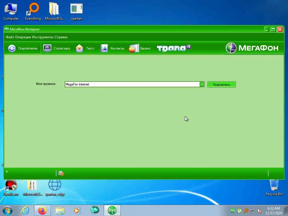The width and height of the screenshot is (288, 216).
Task: Click the network connection tray icon
Action: [253, 211]
